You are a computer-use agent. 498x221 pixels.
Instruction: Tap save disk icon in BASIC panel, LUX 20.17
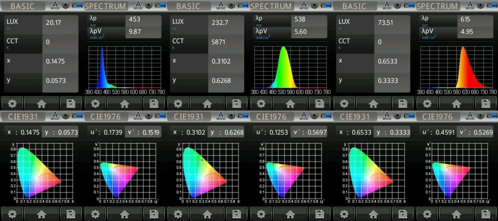[x=71, y=103]
